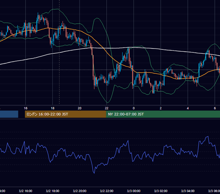Screen dimensions: 220x194
Task: Click the 3/3 02:00 date label
Action: (x=161, y=191)
